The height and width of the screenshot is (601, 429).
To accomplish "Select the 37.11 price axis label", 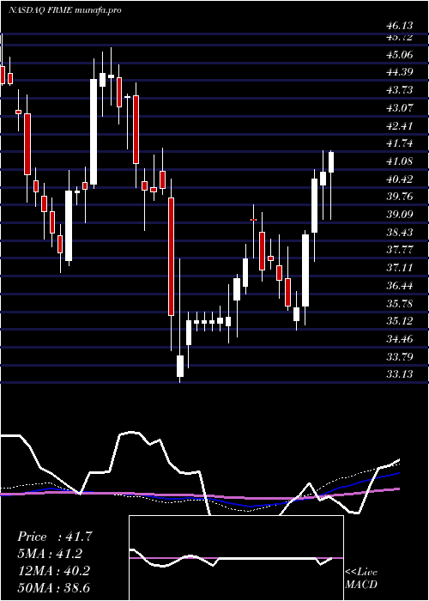I will (x=400, y=268).
